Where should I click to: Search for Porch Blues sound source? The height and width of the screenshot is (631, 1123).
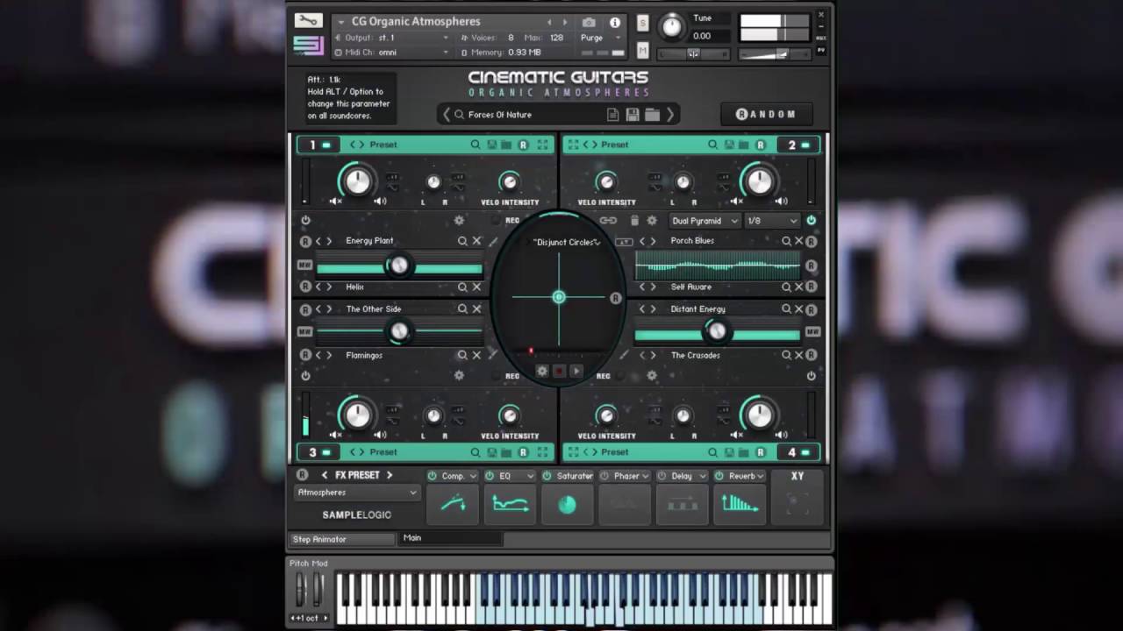pyautogui.click(x=786, y=241)
